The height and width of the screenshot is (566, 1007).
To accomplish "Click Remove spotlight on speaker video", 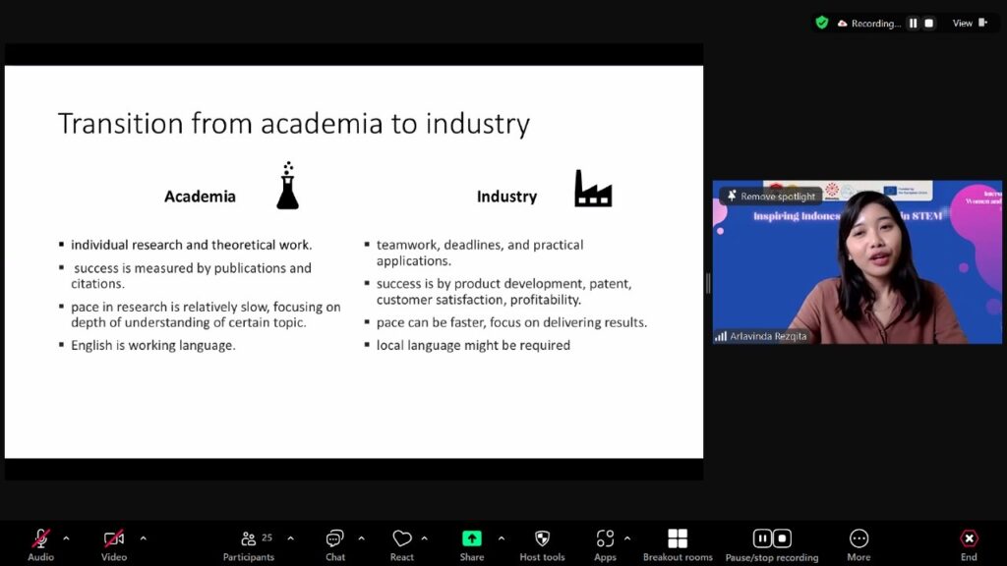I will click(x=771, y=197).
